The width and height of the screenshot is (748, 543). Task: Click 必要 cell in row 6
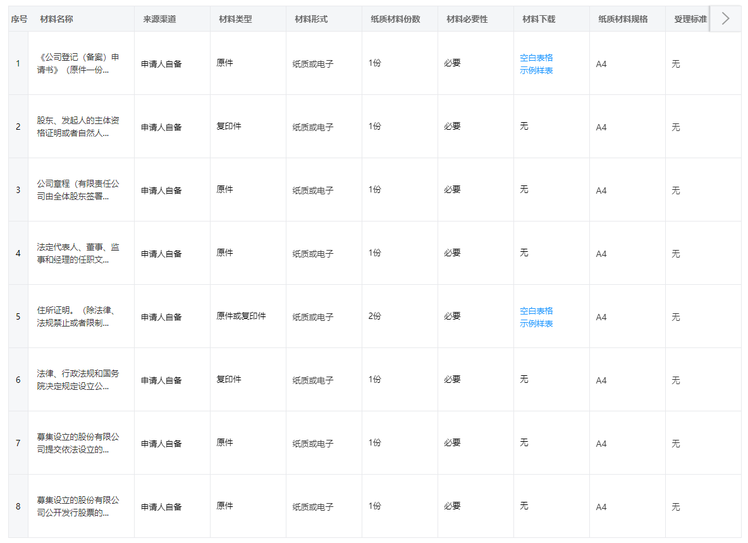point(452,379)
